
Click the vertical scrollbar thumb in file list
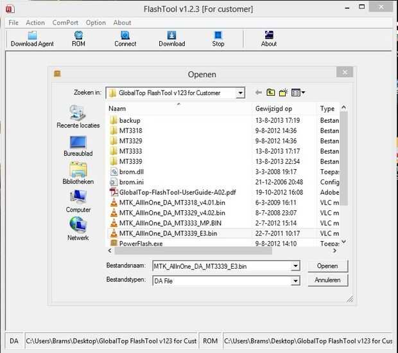point(343,158)
